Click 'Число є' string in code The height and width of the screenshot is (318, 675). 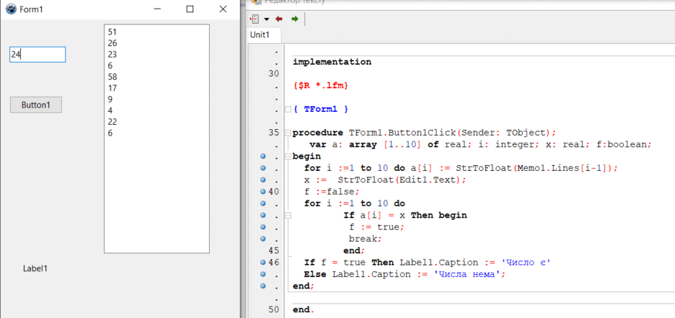(x=525, y=263)
